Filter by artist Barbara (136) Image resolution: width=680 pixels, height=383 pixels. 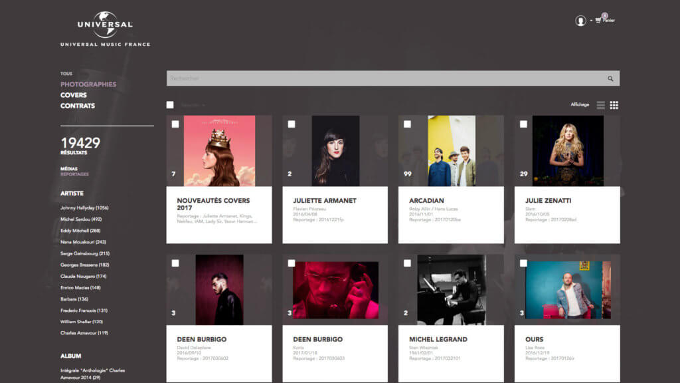74,299
